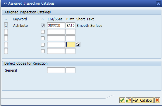Toggle the fifth row S checkbox
Screen dimensions: 162x106
pyautogui.click(x=43, y=51)
